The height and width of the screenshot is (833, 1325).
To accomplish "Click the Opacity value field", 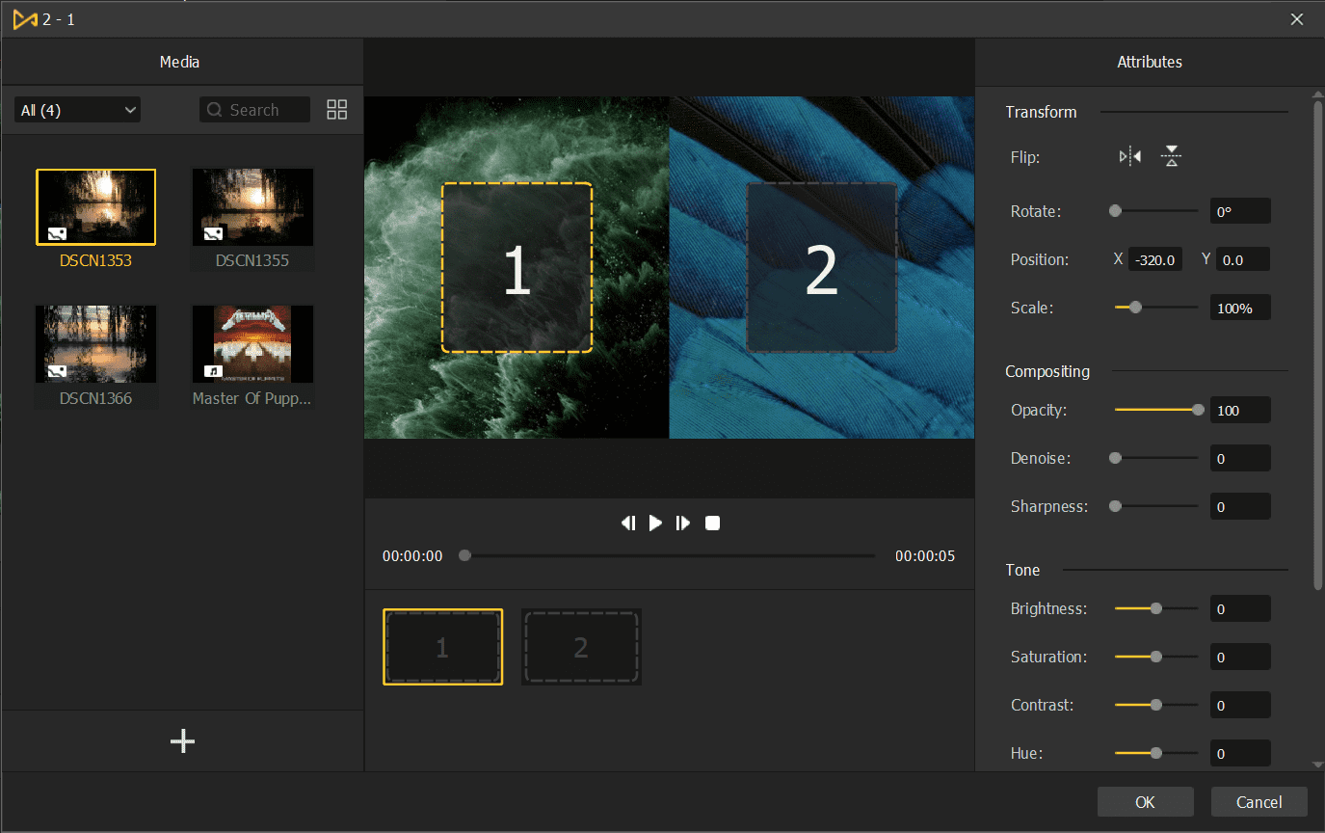I will click(x=1240, y=410).
